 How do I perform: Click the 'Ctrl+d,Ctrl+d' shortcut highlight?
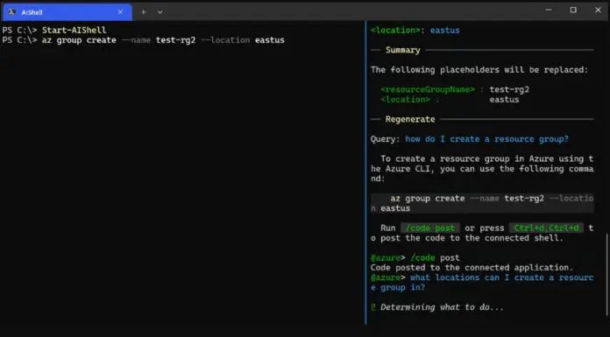tap(546, 228)
